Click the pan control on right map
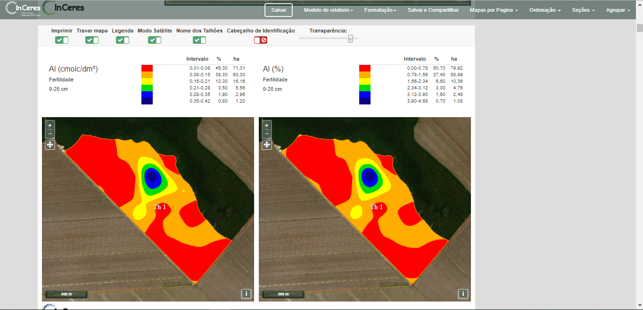This screenshot has width=643, height=310. click(x=267, y=145)
